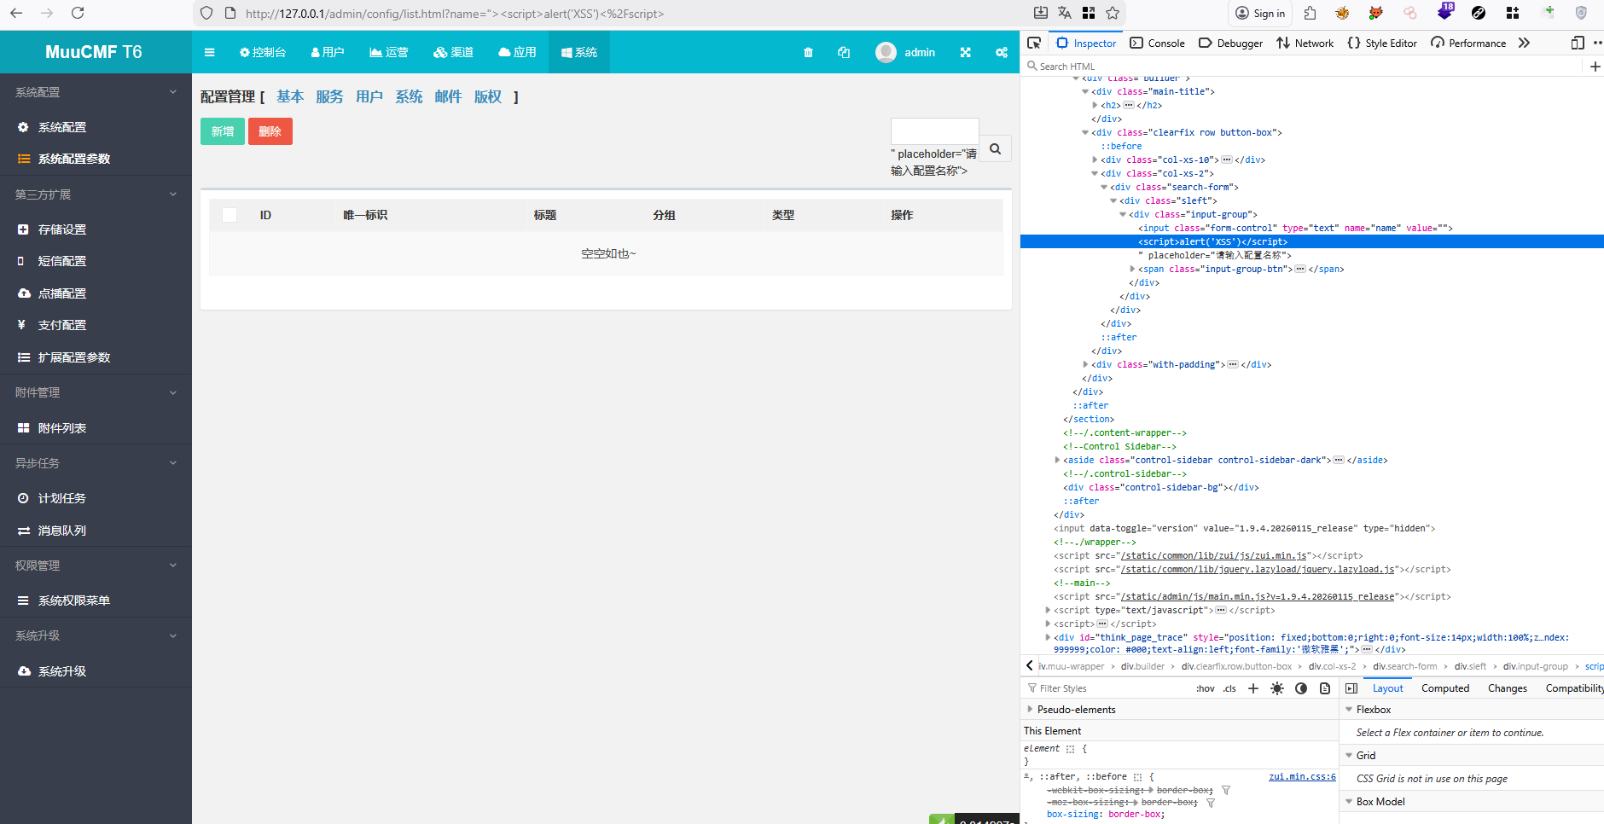Click the trash icon in header
The height and width of the screenshot is (824, 1604).
pyautogui.click(x=808, y=53)
